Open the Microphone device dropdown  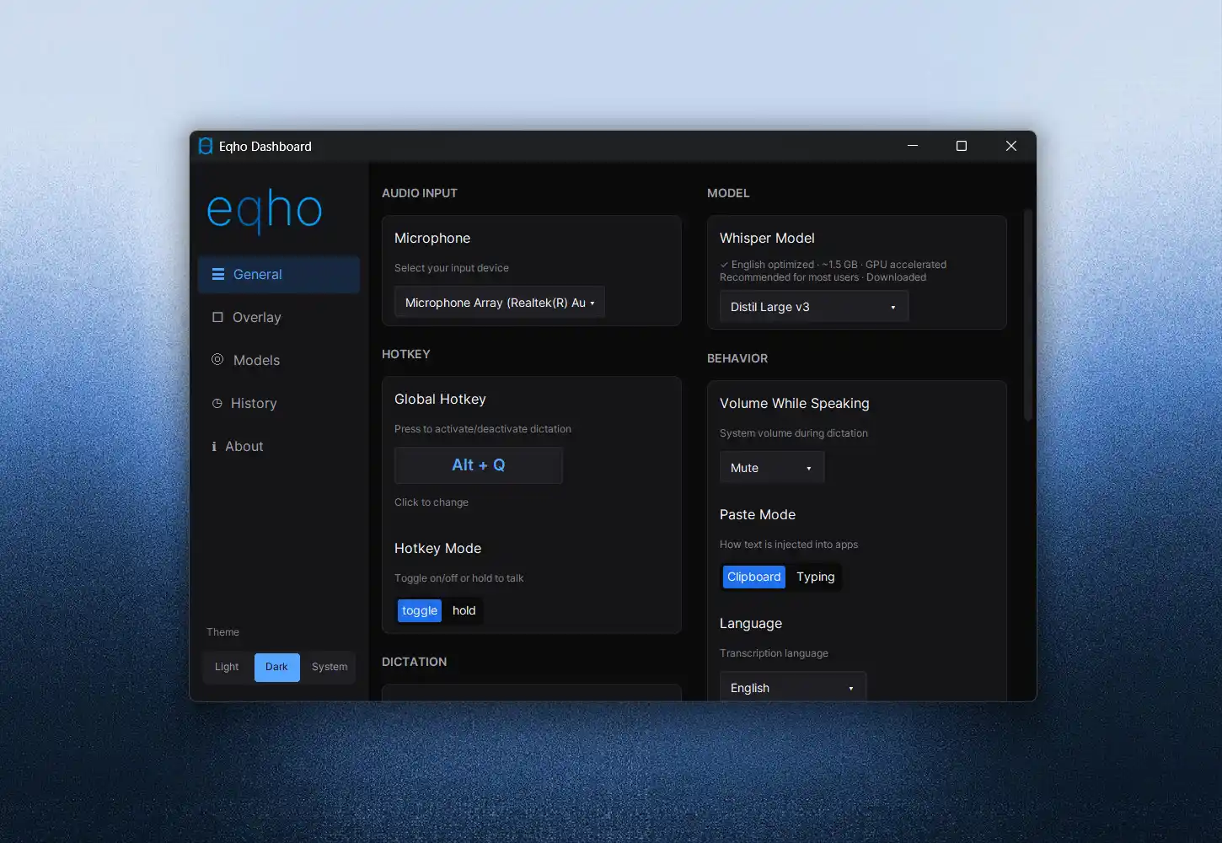point(500,303)
